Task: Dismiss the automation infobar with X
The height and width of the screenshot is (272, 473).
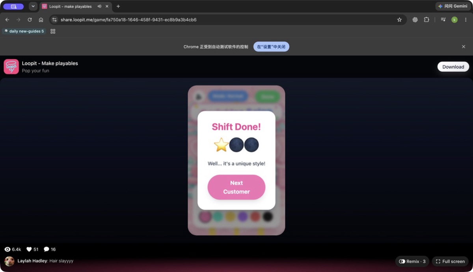Action: tap(464, 47)
